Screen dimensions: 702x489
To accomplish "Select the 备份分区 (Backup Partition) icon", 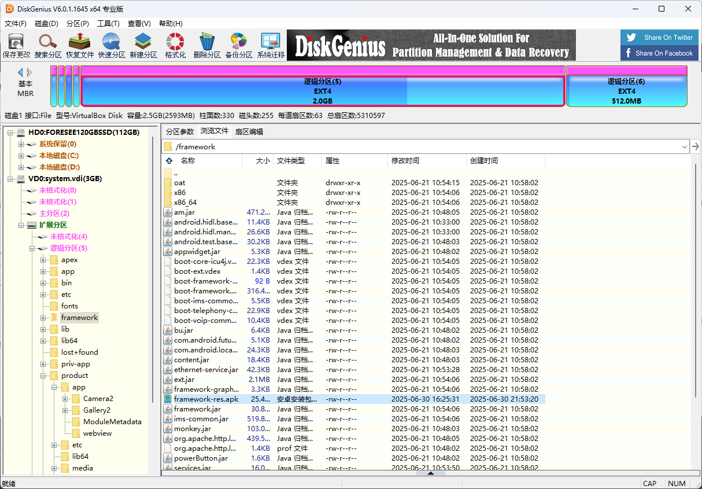I will [x=238, y=45].
